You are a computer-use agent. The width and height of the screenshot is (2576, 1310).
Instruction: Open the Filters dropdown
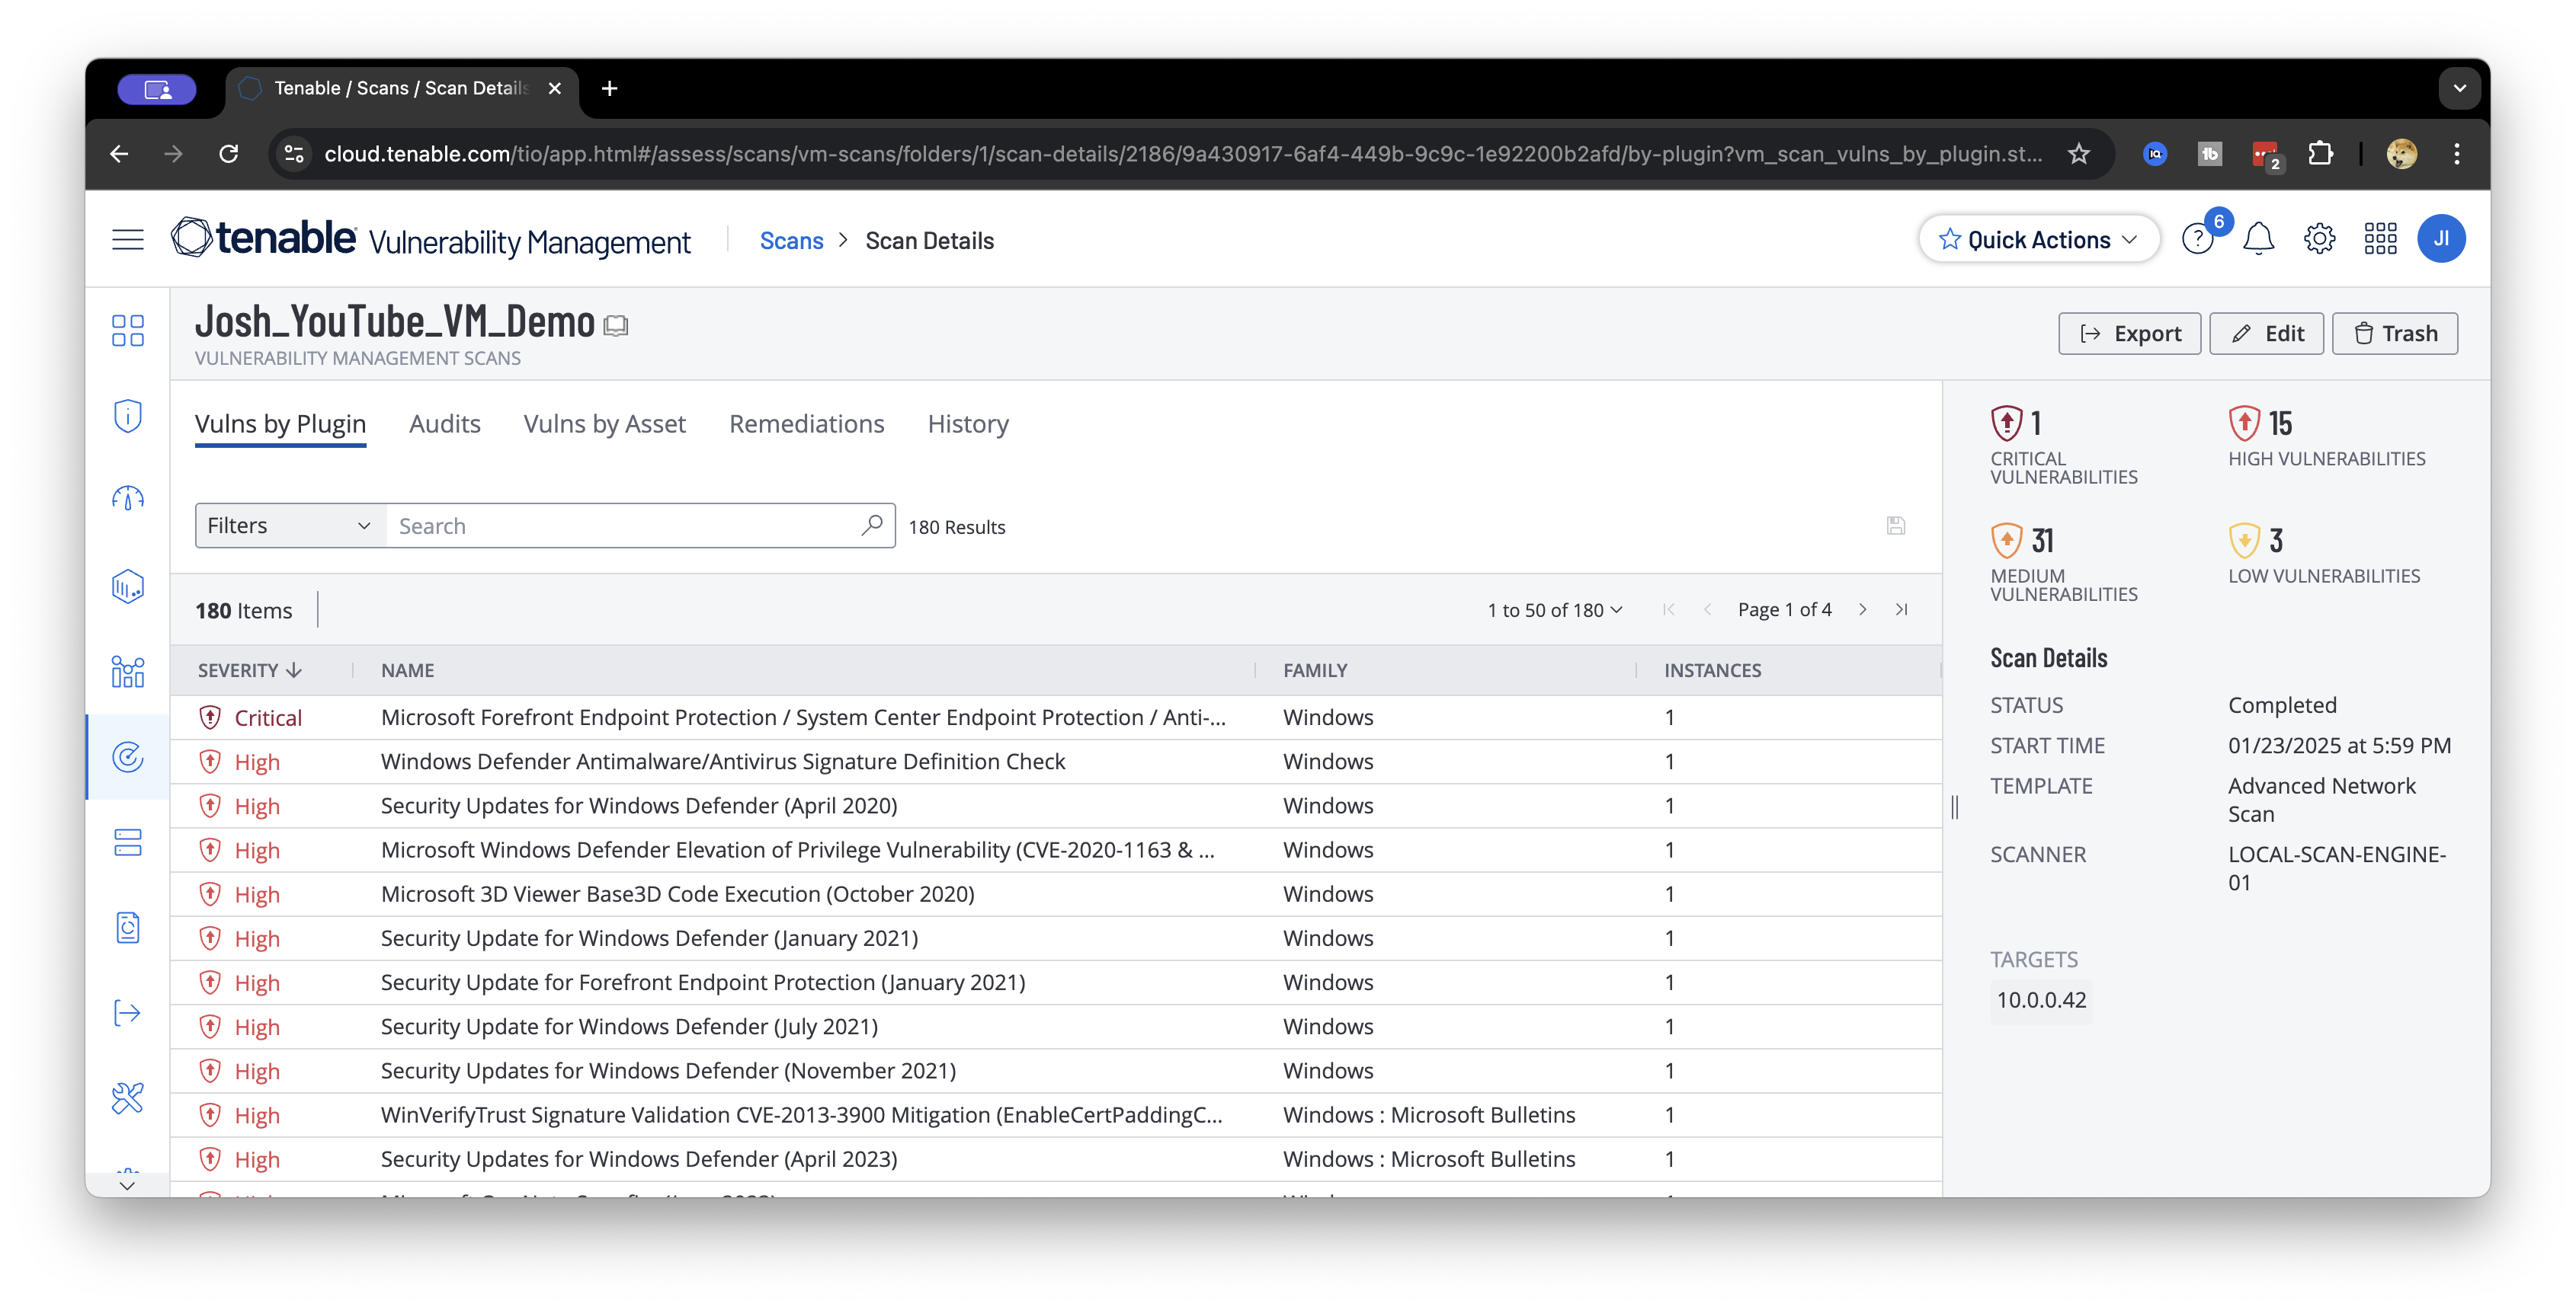click(x=291, y=526)
